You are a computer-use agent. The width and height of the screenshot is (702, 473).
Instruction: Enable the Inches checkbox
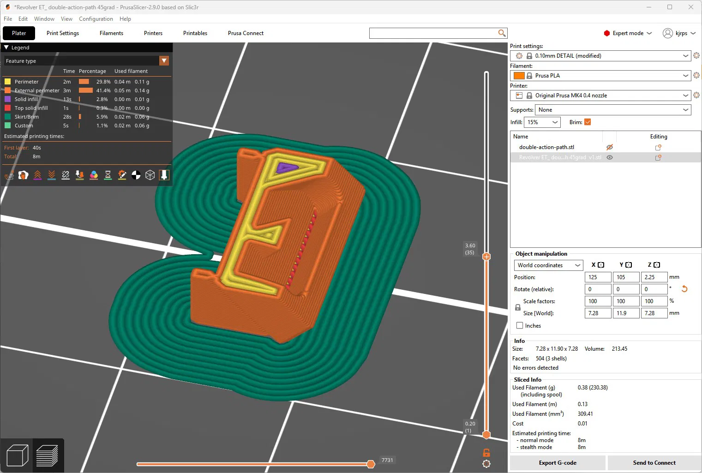[520, 325]
